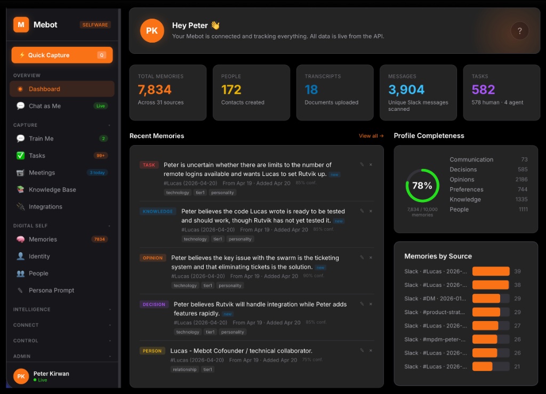Delete the Decision memory about Rutvik integration

tap(371, 304)
